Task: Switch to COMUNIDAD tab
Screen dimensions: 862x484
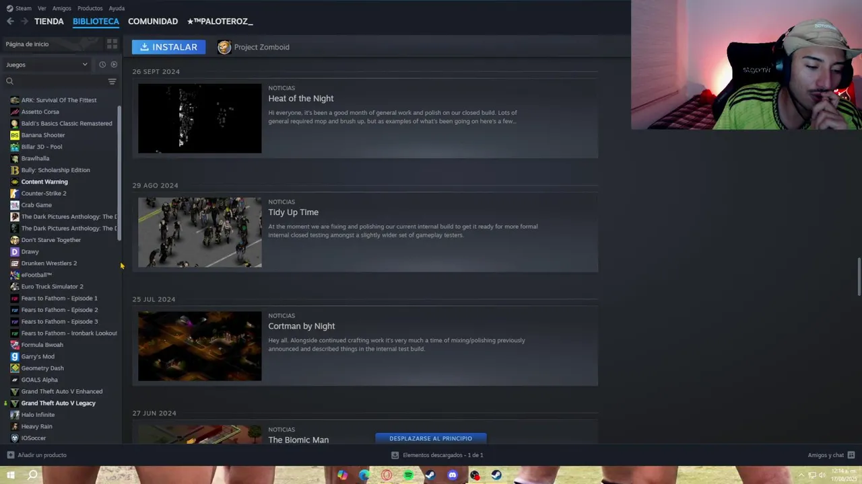Action: click(153, 22)
